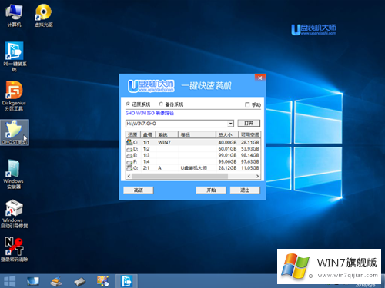
Task: Click the 退出 exit button
Action: click(245, 190)
